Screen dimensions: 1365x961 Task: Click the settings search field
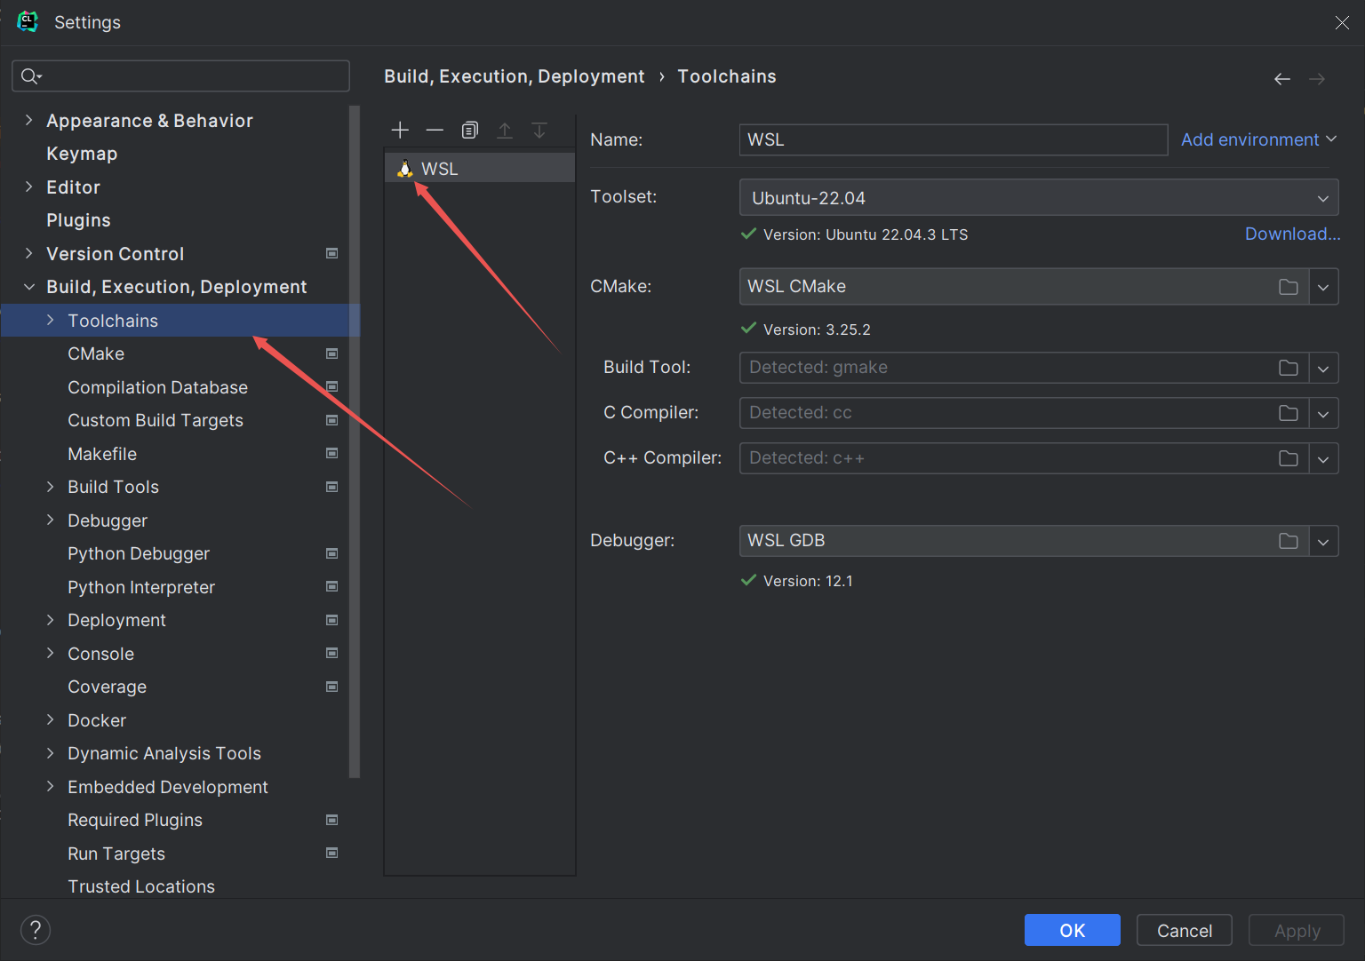[180, 76]
